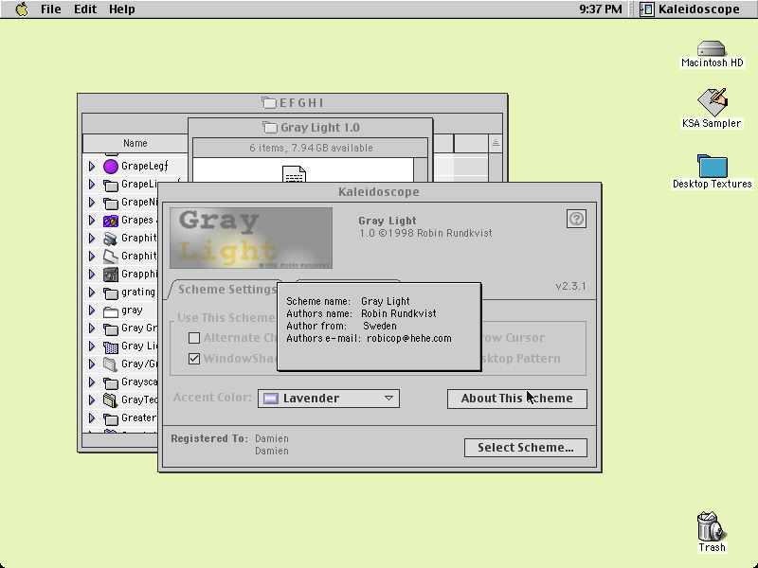The height and width of the screenshot is (568, 758).
Task: Click the 9:37 PM menu bar clock
Action: [601, 9]
